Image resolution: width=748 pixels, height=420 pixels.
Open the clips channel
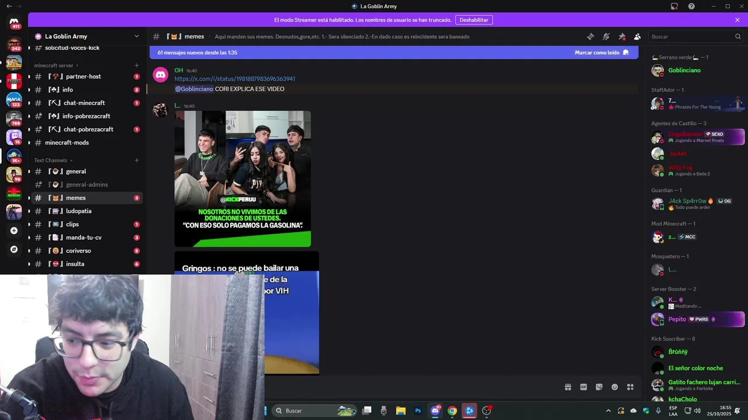point(86,225)
